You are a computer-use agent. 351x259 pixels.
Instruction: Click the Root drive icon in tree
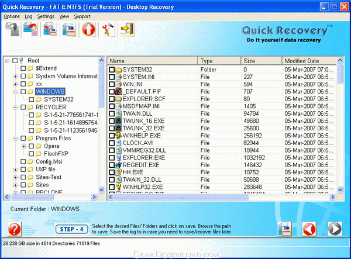pos(22,60)
